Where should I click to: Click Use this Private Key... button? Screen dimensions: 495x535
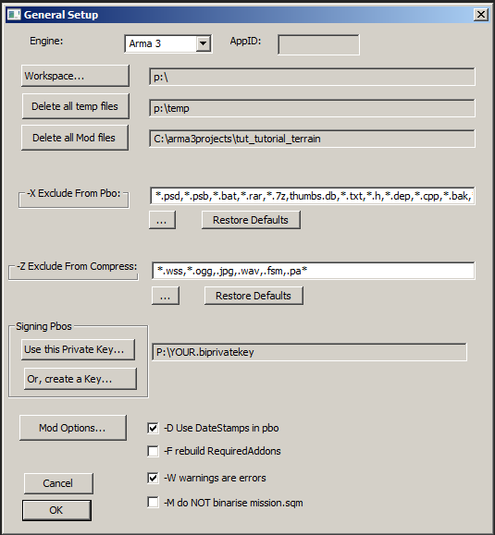(78, 349)
